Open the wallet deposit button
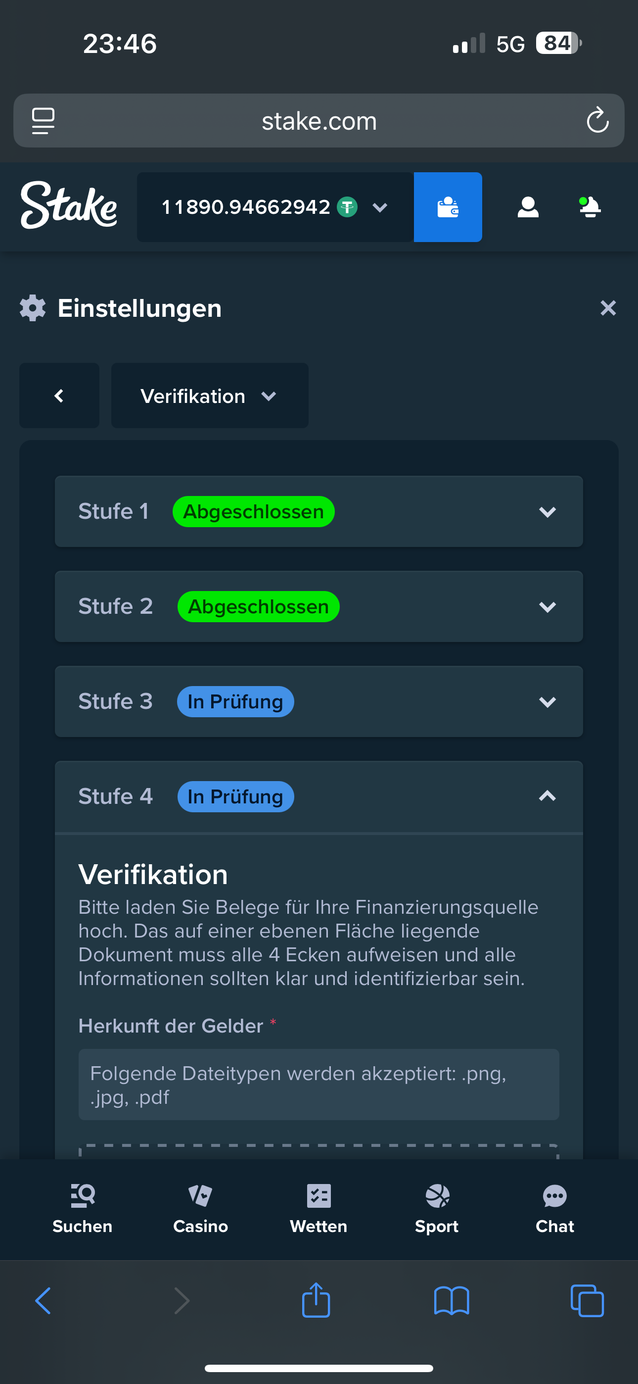The image size is (638, 1384). (x=448, y=207)
